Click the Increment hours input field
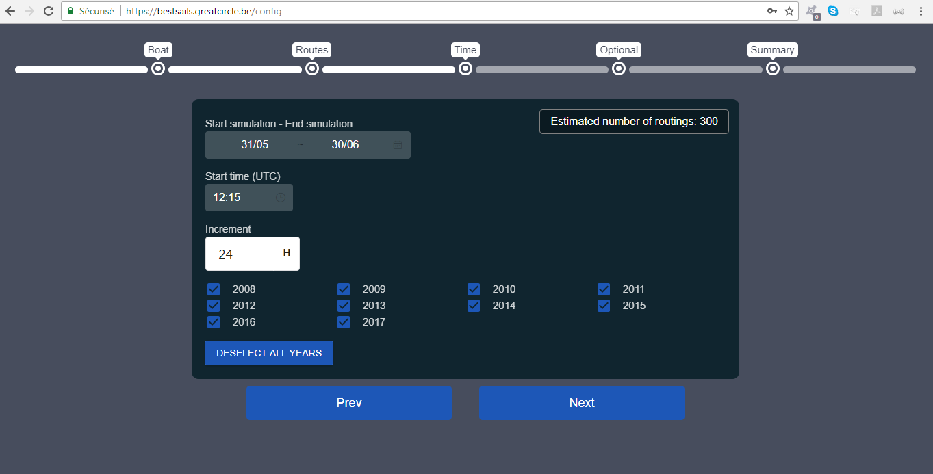Screen dimensions: 933x474 click(x=240, y=254)
